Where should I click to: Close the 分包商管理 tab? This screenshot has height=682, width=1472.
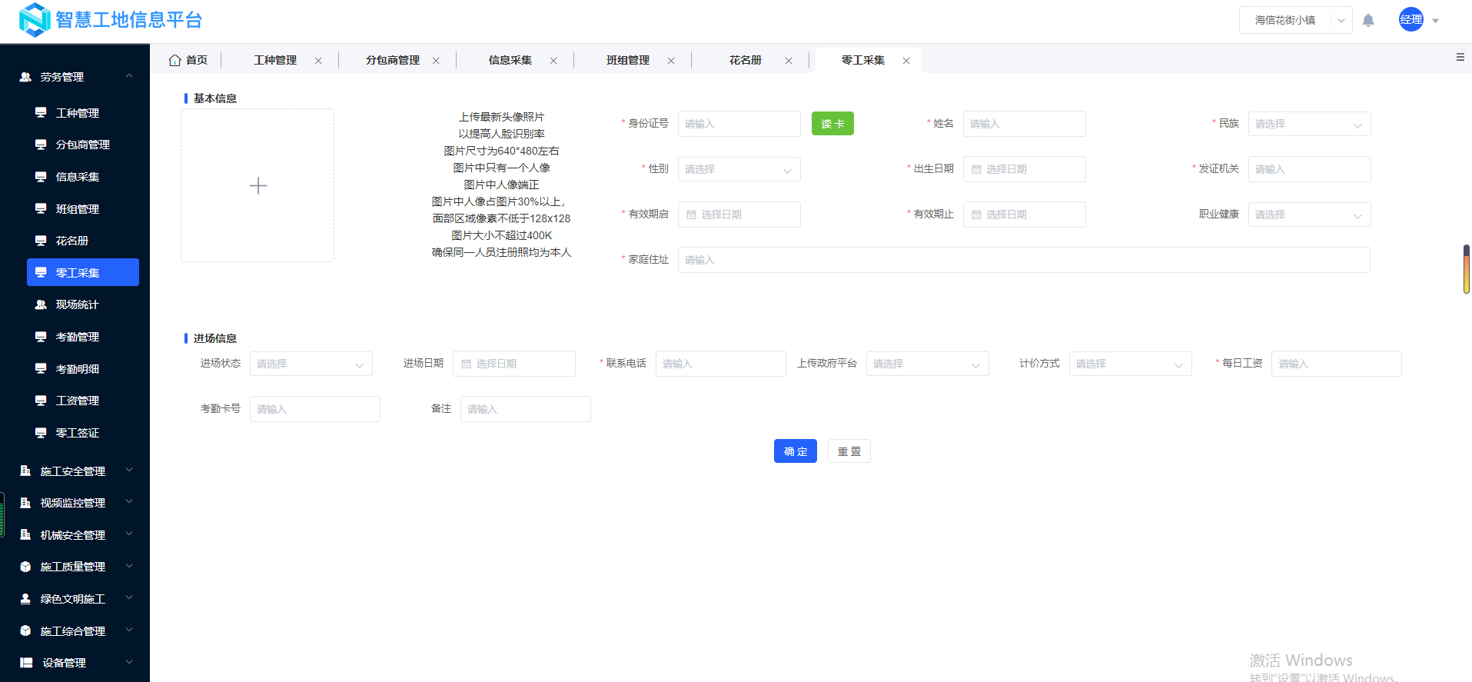(x=436, y=61)
